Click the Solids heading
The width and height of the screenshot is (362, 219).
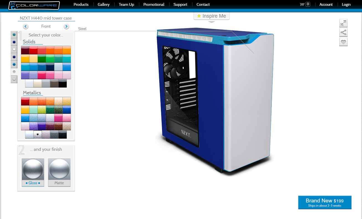[29, 42]
